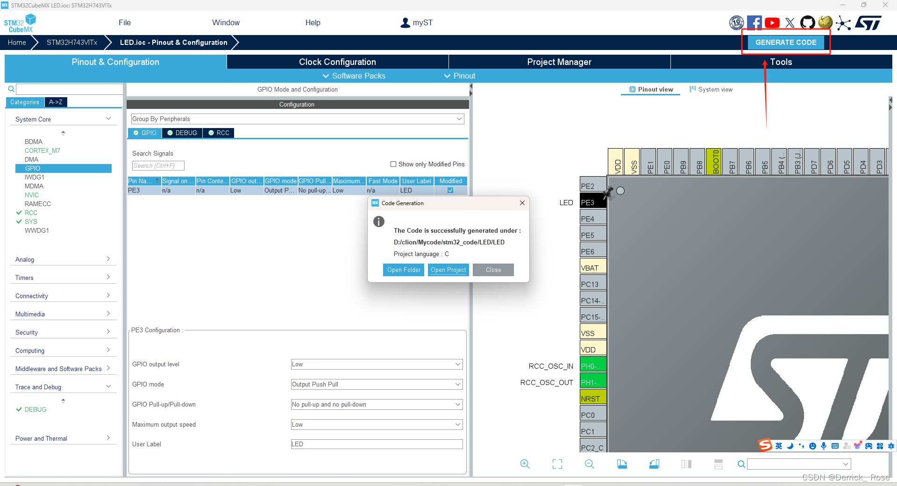Viewport: 897px width, 486px height.
Task: Click the User Label input field
Action: [377, 444]
